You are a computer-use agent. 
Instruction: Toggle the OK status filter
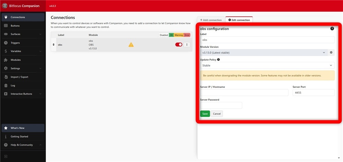(171, 35)
